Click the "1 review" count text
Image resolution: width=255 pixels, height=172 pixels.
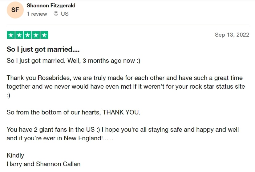click(x=37, y=14)
